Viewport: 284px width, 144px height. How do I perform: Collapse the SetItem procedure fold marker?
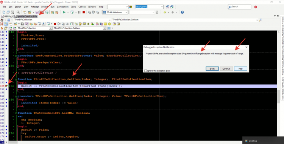[16, 96]
